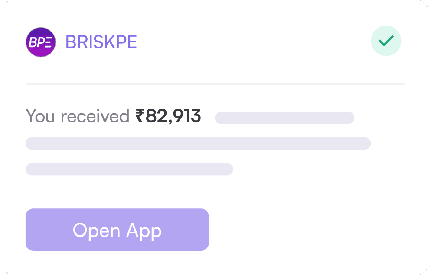
Task: Click the word "Open" on the purple button
Action: coord(97,230)
